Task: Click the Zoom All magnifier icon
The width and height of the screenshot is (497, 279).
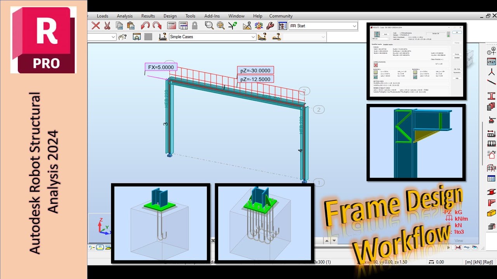Action: click(221, 26)
